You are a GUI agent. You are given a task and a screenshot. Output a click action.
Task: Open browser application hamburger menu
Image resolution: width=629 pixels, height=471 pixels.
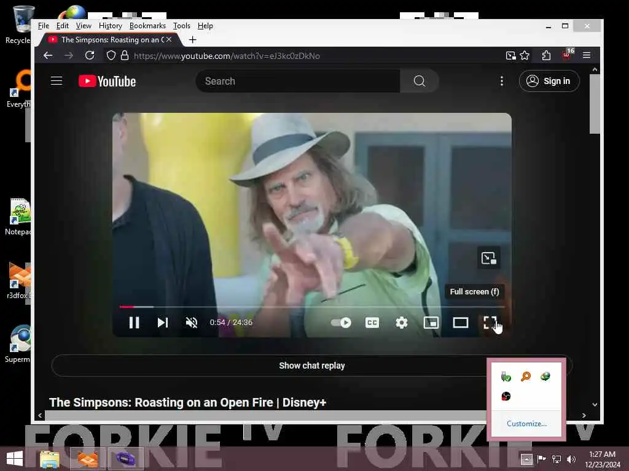pos(587,55)
